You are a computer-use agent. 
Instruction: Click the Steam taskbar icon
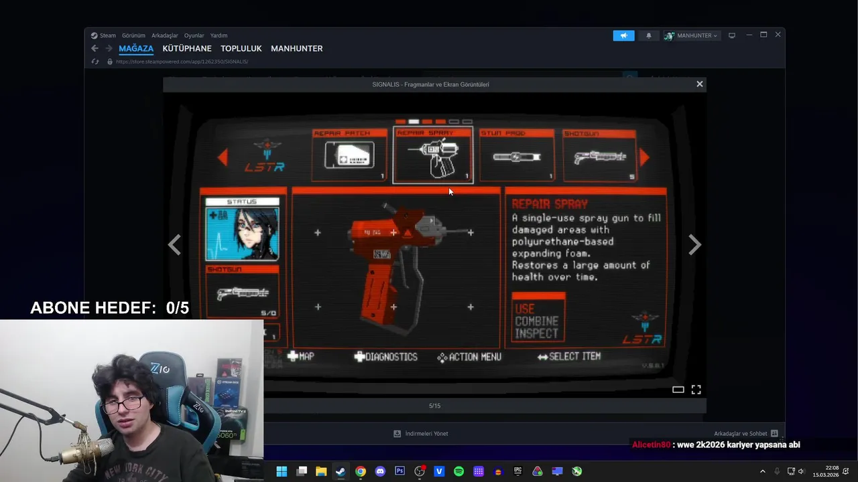(x=341, y=471)
